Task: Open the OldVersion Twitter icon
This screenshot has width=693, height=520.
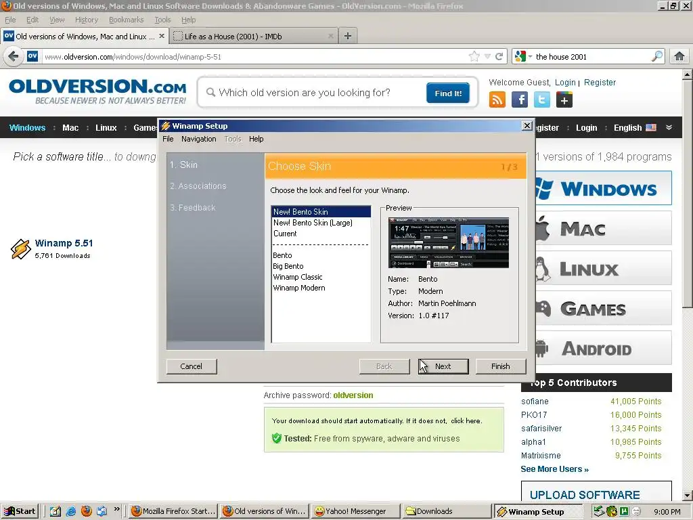Action: pyautogui.click(x=542, y=100)
